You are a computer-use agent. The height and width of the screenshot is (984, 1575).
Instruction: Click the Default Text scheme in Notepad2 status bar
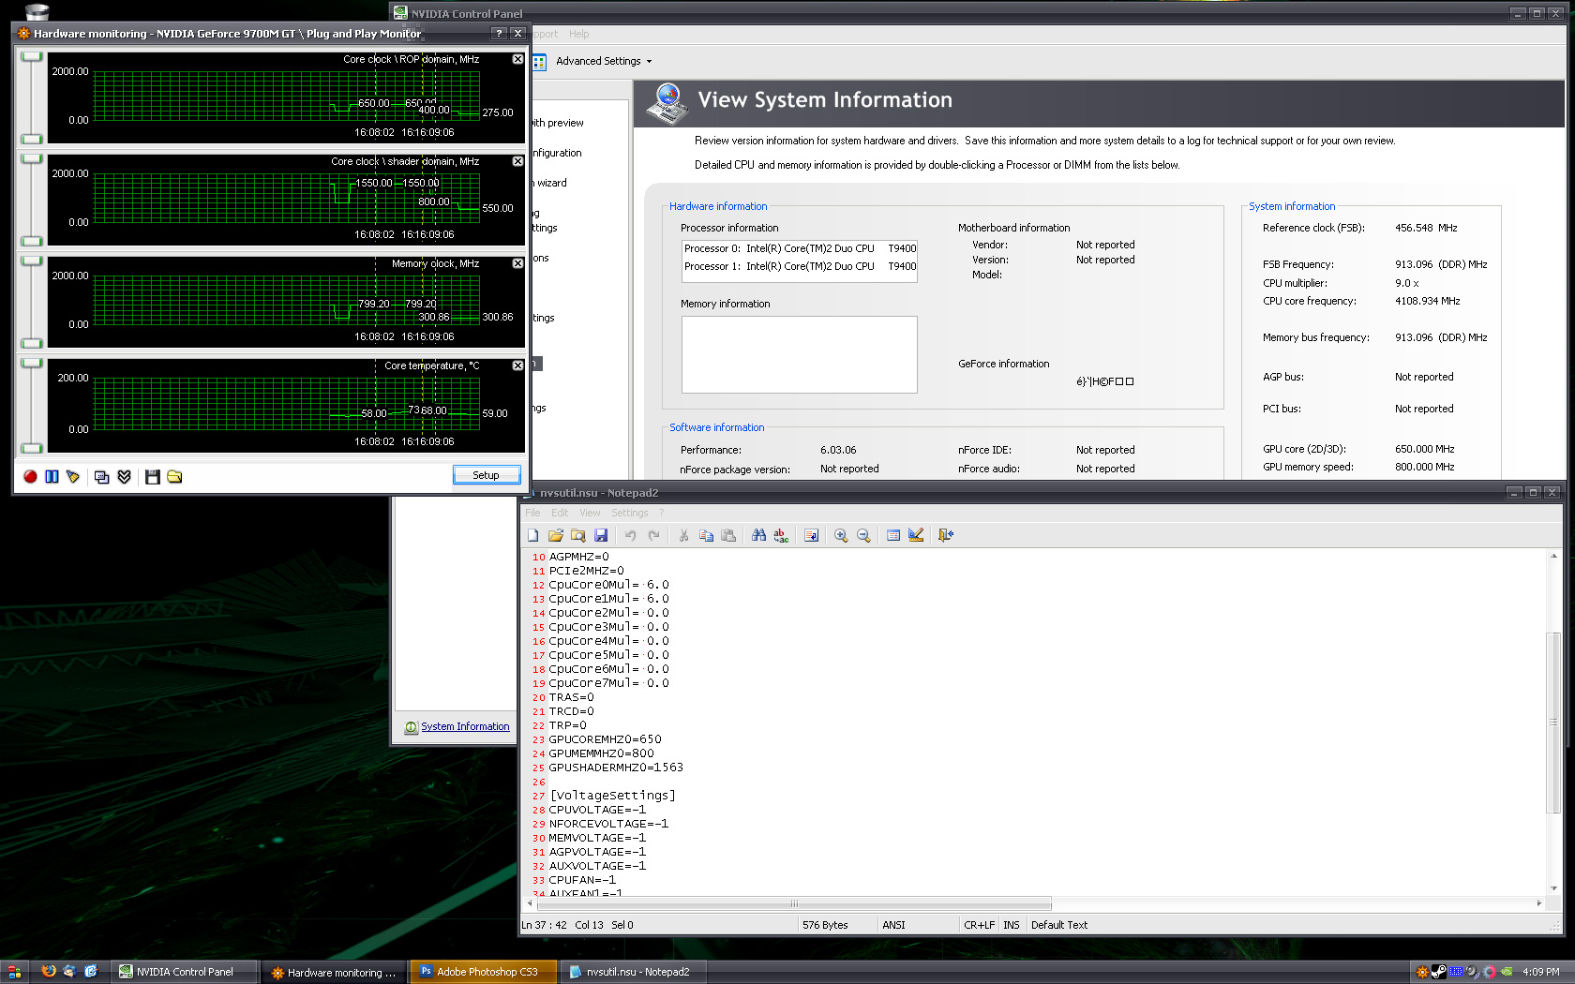coord(1059,925)
